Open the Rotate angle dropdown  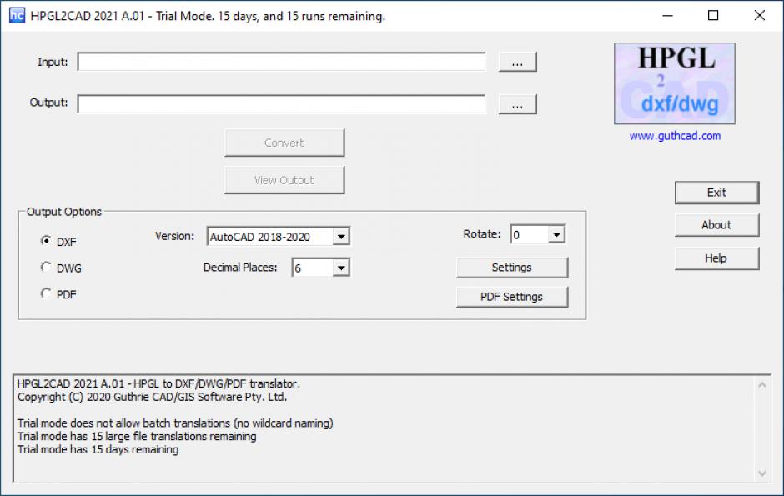coord(538,234)
